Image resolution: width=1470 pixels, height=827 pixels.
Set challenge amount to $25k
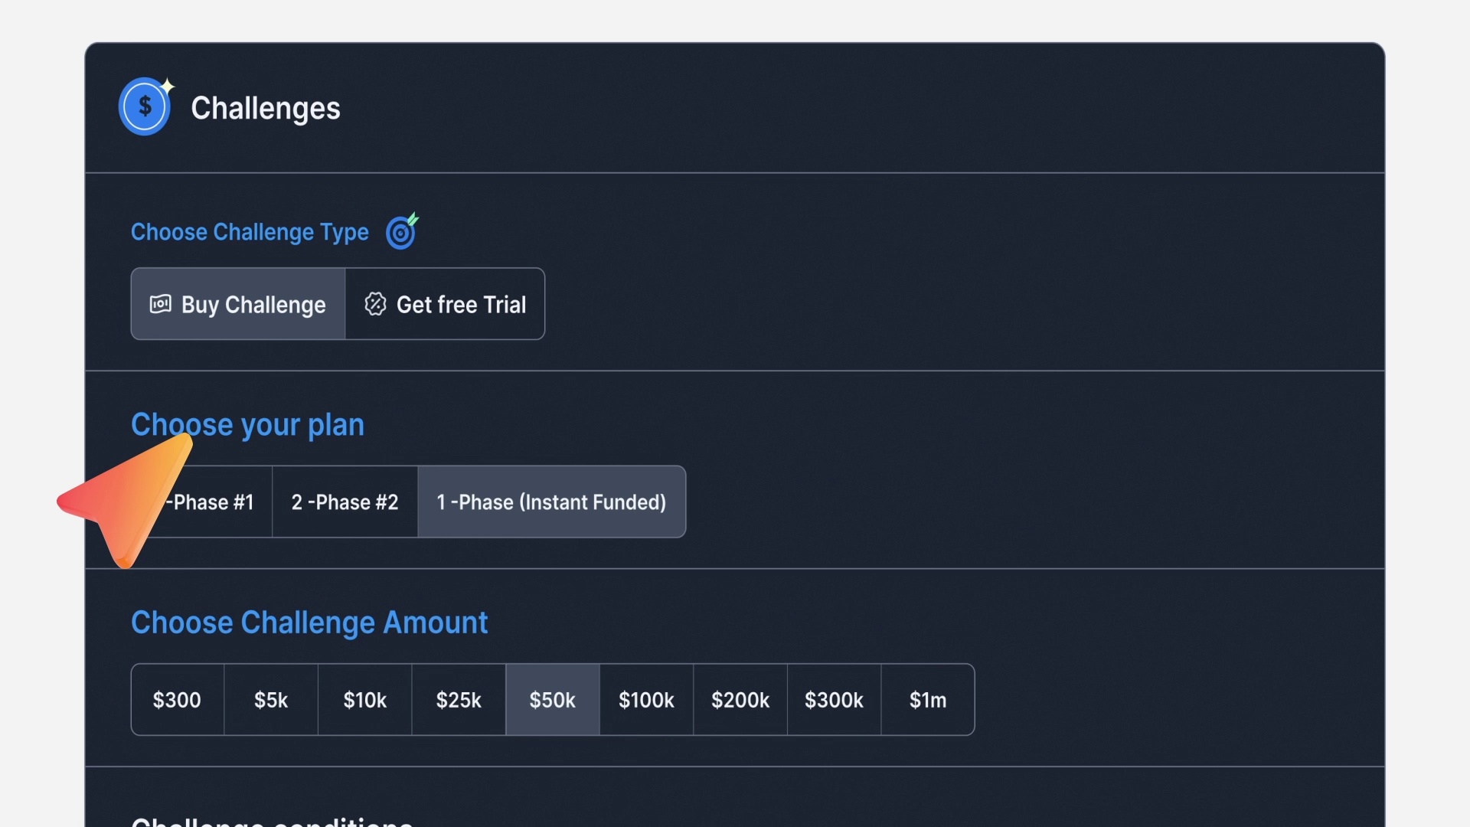459,700
